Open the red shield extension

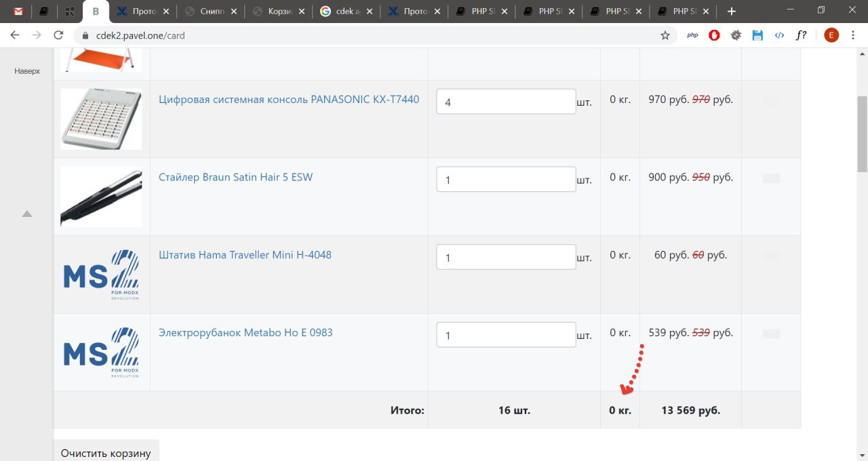coord(714,35)
